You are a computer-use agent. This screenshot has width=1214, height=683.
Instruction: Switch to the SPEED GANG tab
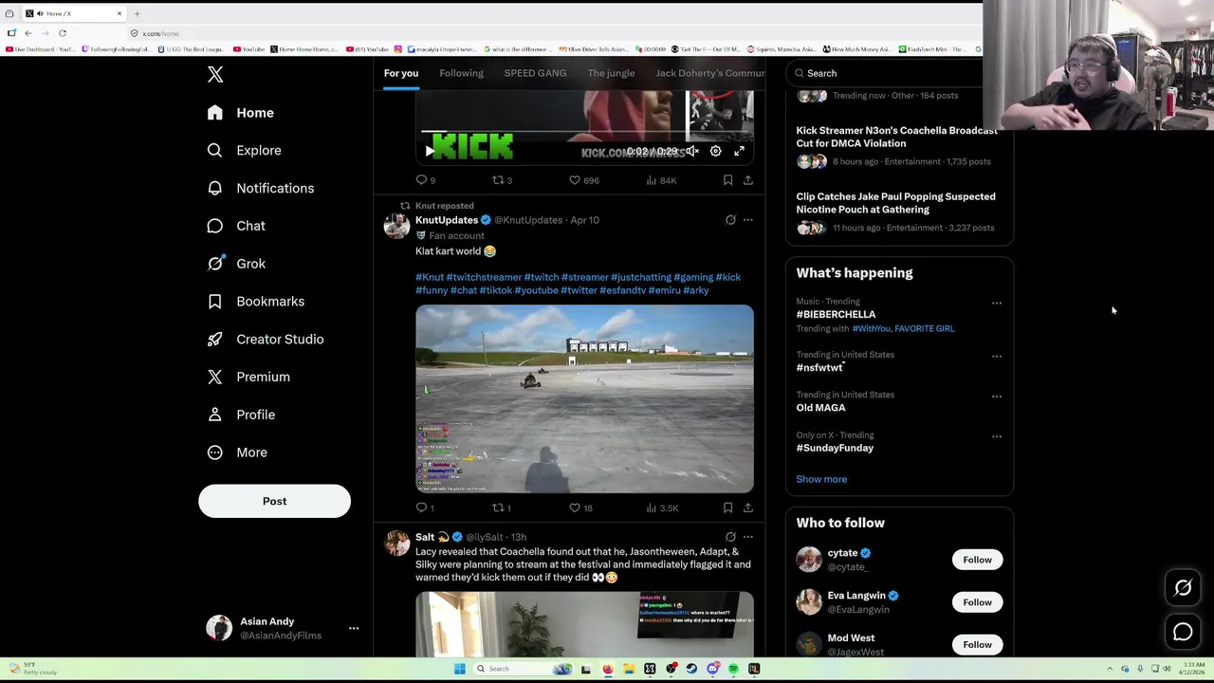pos(535,73)
